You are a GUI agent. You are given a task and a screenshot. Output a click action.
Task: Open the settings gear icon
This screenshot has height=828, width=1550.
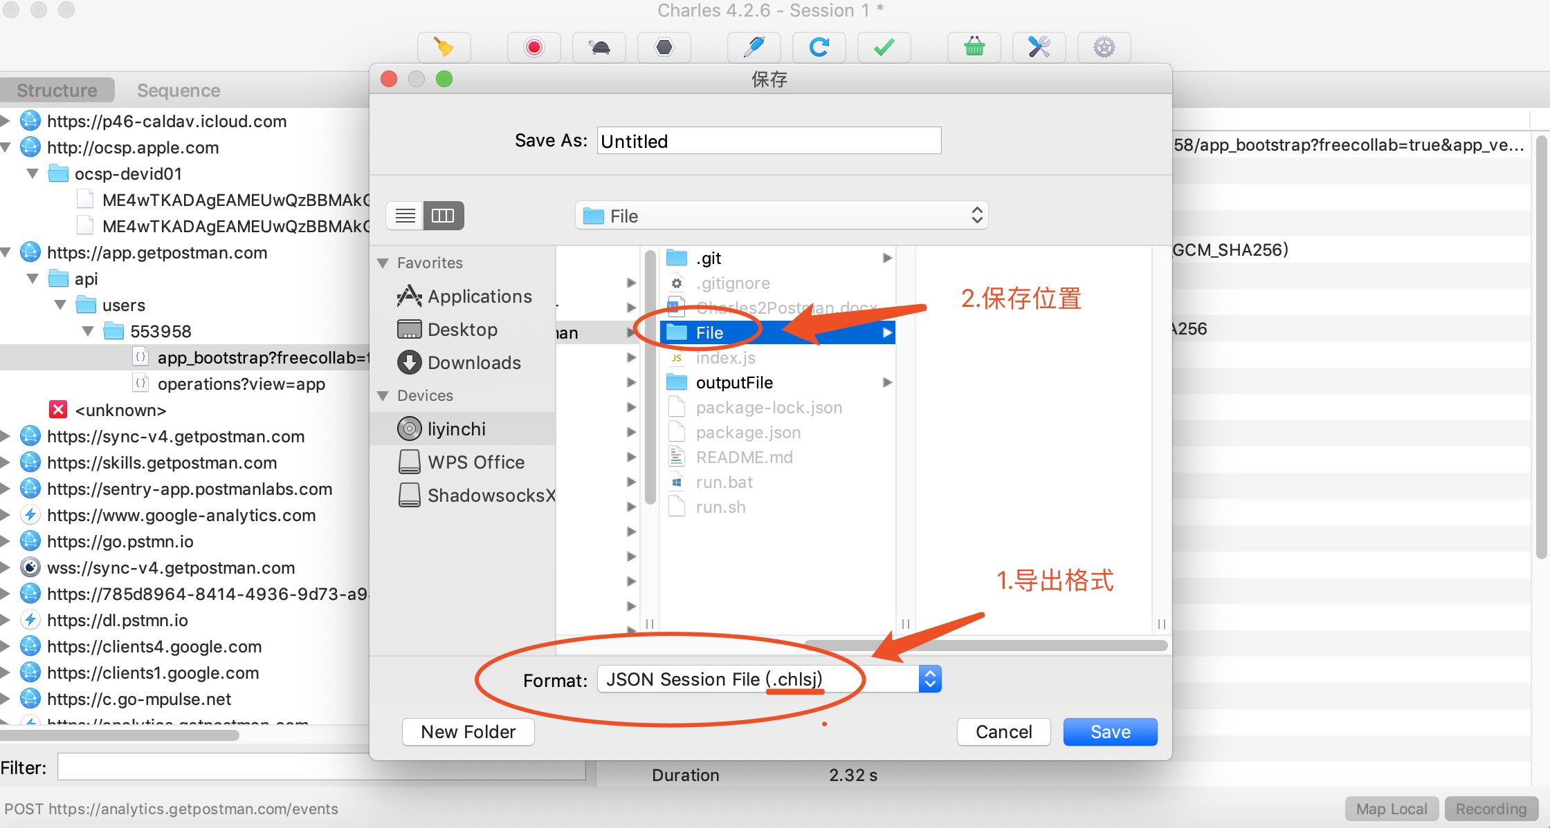(1104, 47)
